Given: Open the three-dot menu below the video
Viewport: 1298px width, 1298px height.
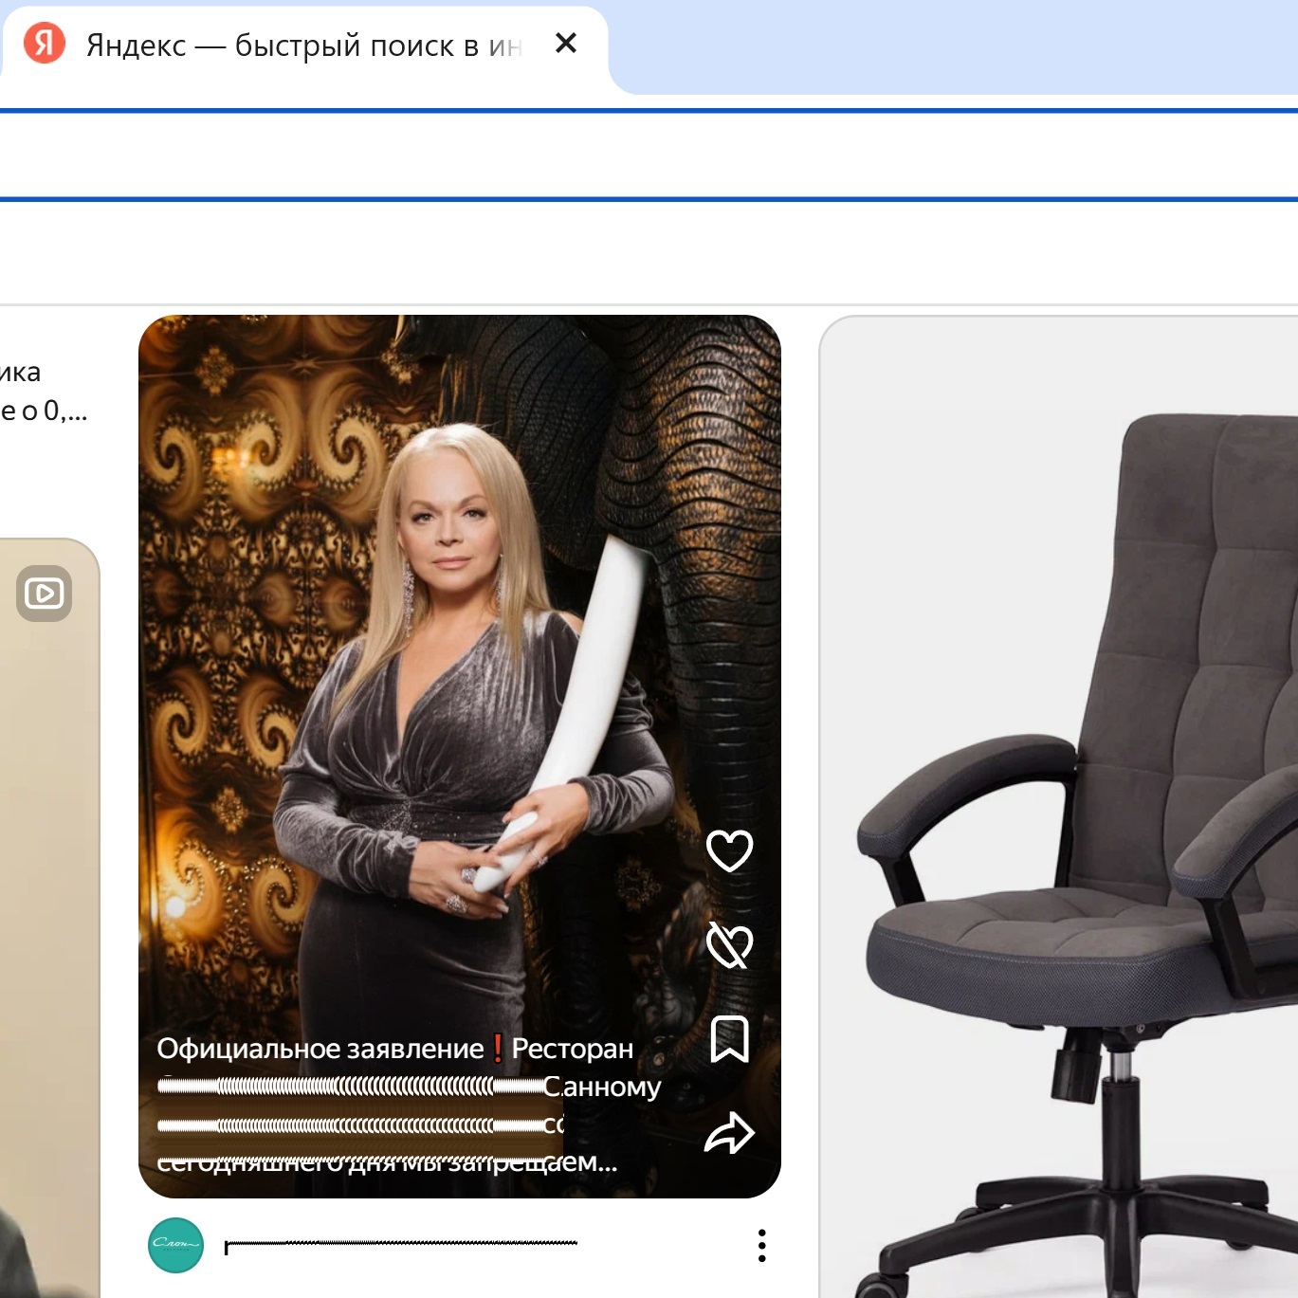Looking at the screenshot, I should click(x=762, y=1246).
